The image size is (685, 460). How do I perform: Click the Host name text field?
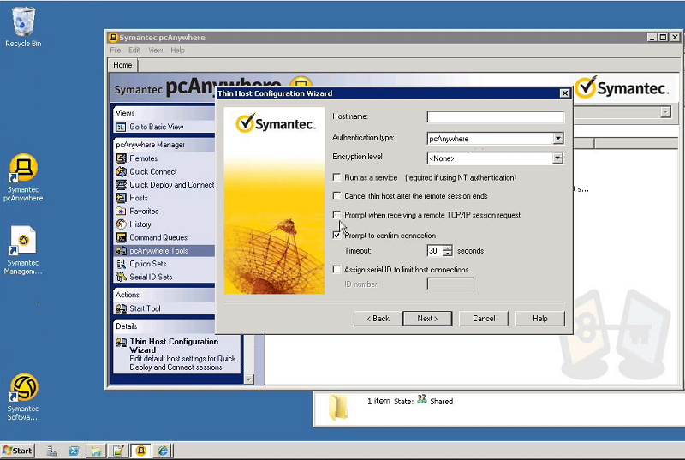tap(495, 117)
